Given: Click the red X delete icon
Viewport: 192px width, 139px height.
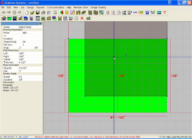Looking at the screenshot, I should point(82,18).
